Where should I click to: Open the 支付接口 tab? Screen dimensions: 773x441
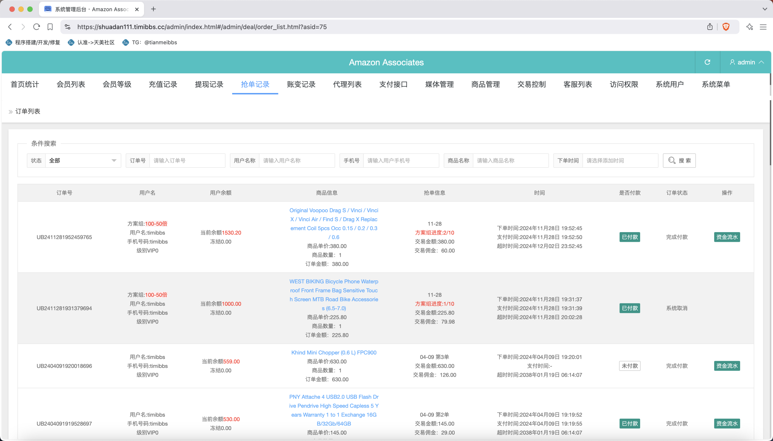point(393,84)
